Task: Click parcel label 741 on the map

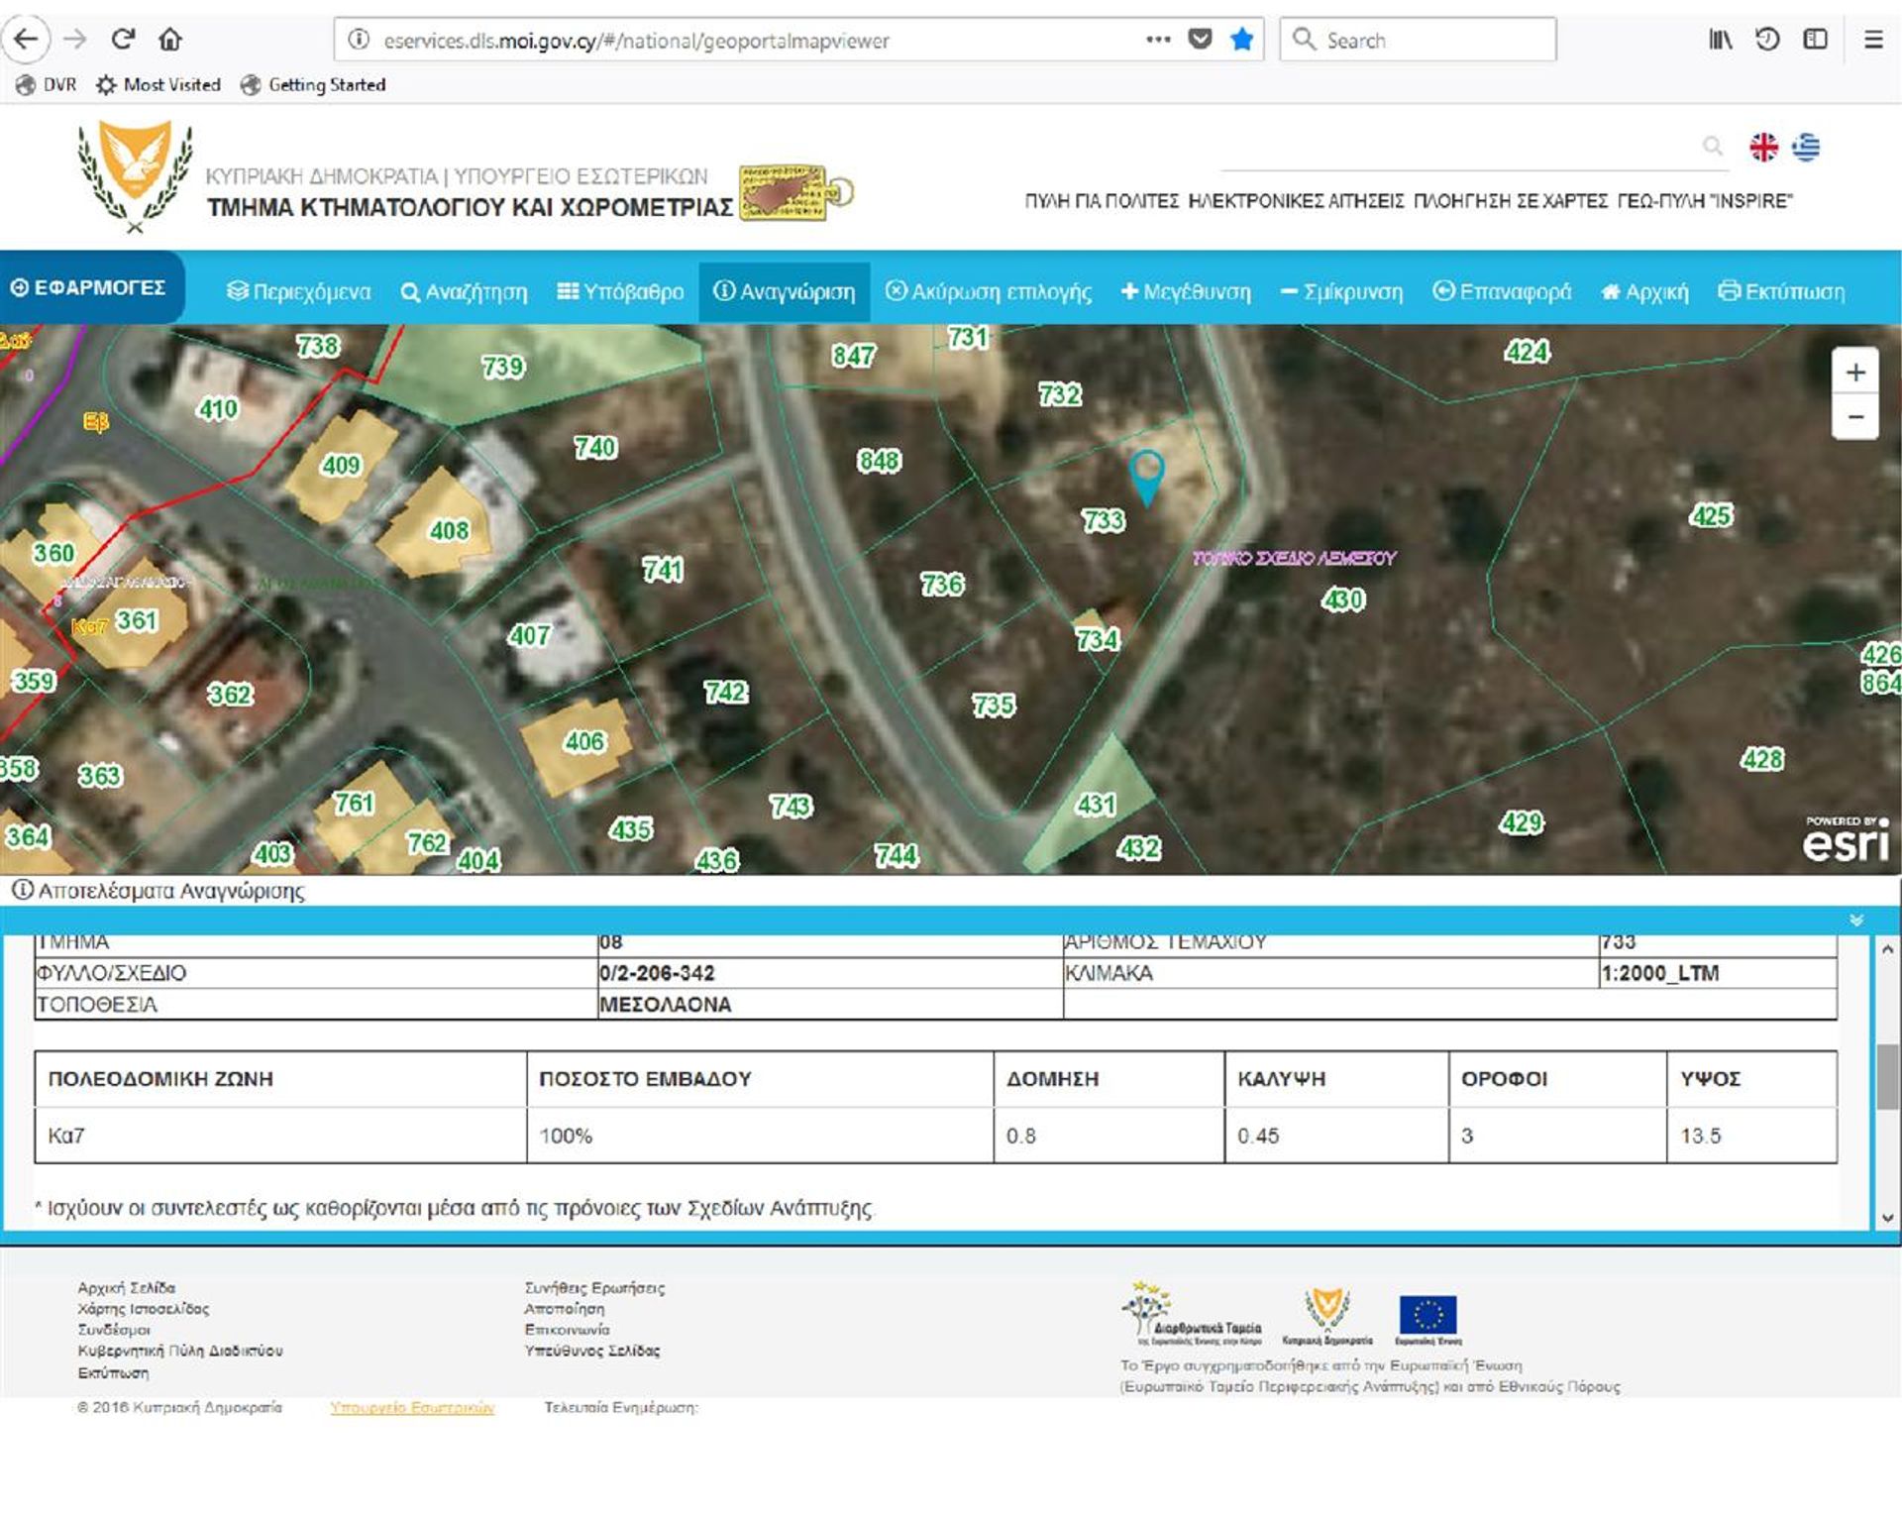Action: [x=663, y=570]
